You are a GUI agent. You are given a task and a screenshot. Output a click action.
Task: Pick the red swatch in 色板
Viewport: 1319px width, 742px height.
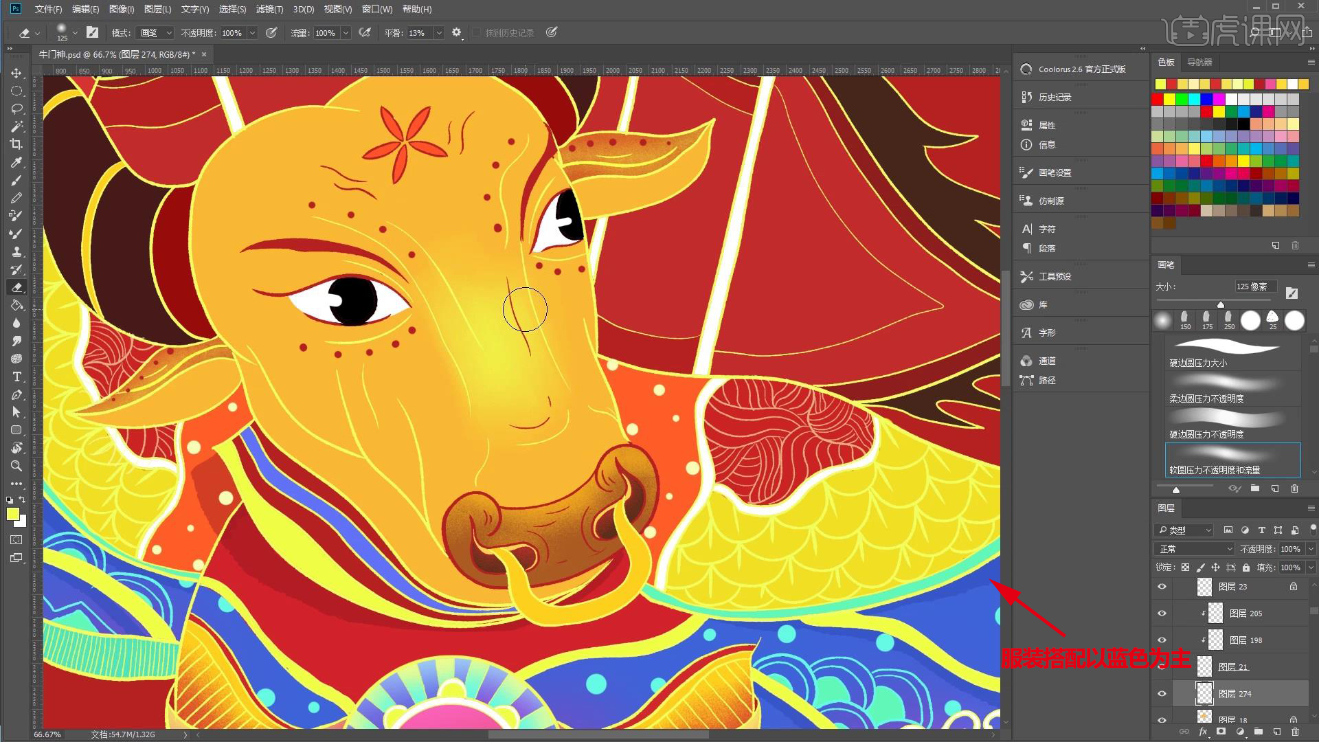[x=1158, y=99]
